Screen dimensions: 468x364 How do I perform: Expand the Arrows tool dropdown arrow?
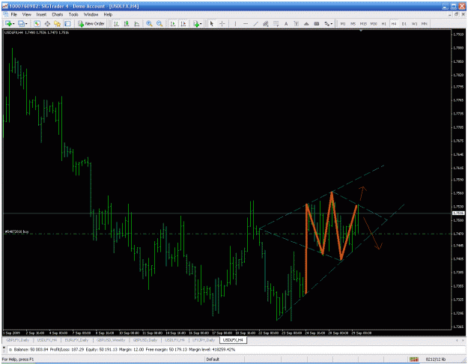point(332,24)
